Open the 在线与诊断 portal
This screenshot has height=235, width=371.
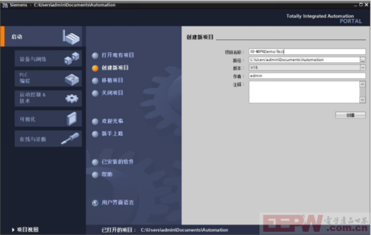tap(48, 139)
